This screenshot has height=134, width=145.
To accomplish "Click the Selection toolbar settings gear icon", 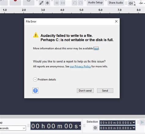I will [x=95, y=128].
